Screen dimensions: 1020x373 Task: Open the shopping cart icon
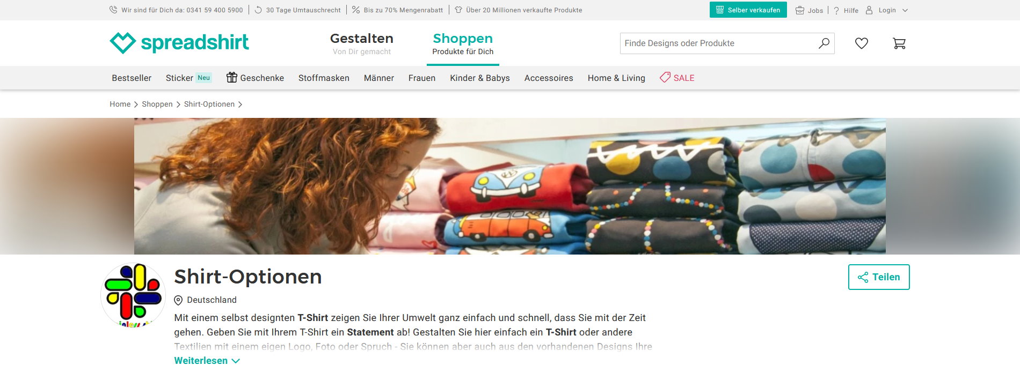(899, 43)
